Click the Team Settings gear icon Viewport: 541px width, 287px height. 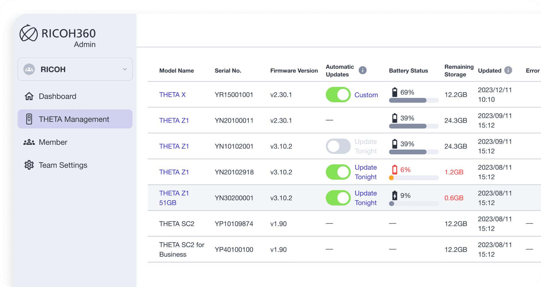(x=29, y=165)
